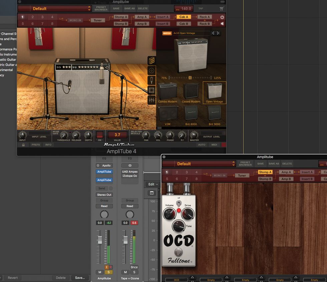Open Group selector on Amplitube strip
This screenshot has width=327, height=282.
(104, 200)
